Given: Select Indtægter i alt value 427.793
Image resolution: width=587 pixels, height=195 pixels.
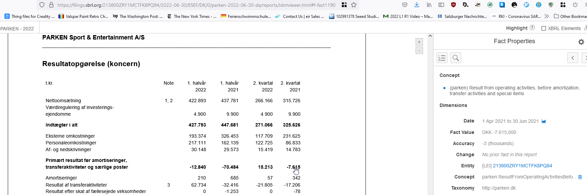Looking at the screenshot, I should (x=197, y=125).
